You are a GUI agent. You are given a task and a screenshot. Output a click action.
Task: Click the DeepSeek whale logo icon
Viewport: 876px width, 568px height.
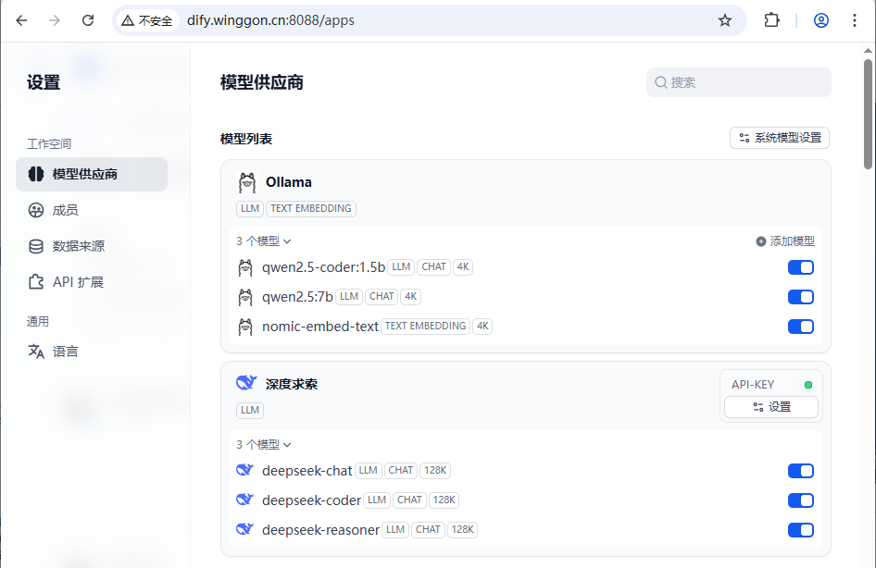(x=246, y=383)
